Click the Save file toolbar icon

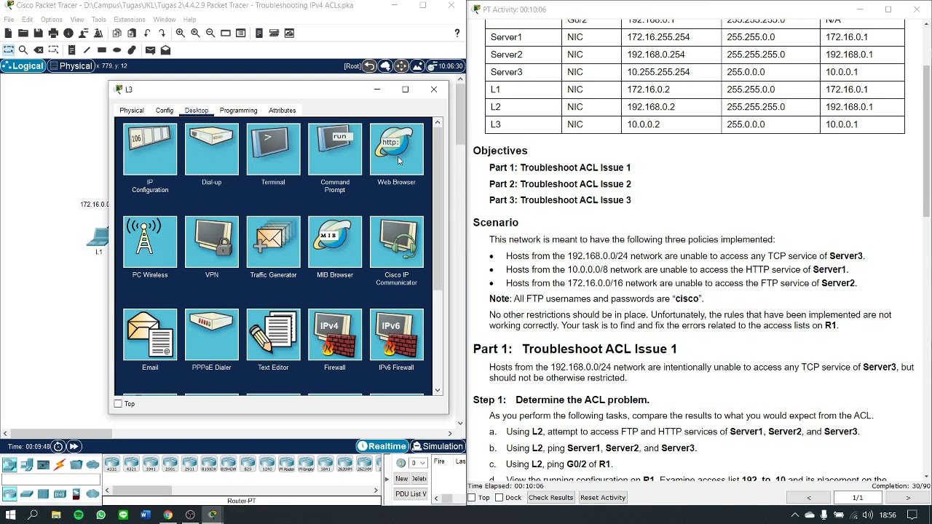pos(38,33)
